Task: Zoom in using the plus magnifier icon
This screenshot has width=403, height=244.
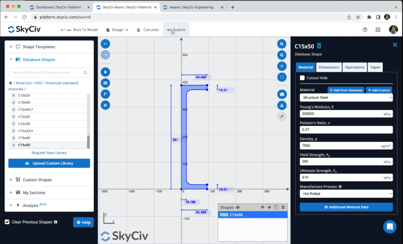Action: [282, 44]
